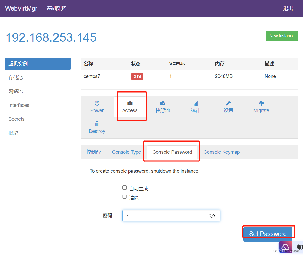The image size is (303, 255).
Task: Open the WebVirtMgr home link
Action: point(21,8)
